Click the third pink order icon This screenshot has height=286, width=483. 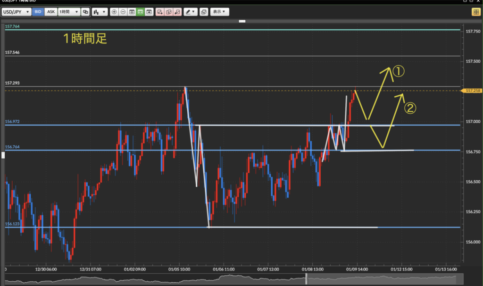click(x=177, y=12)
